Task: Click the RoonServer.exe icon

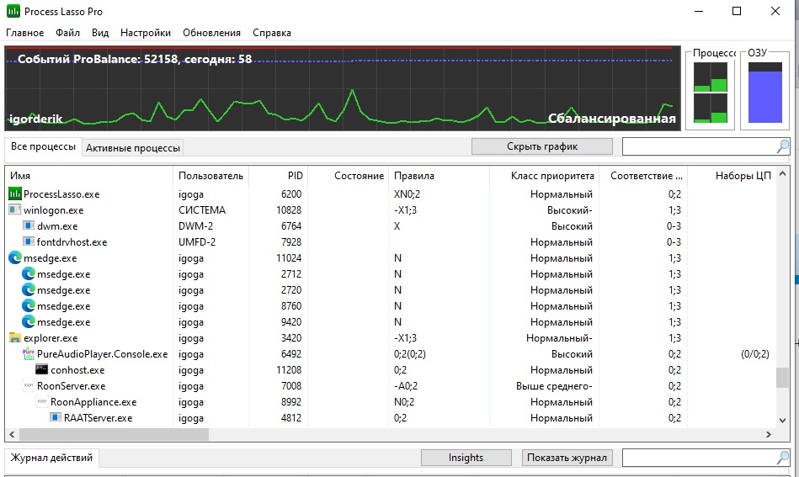Action: coord(29,386)
